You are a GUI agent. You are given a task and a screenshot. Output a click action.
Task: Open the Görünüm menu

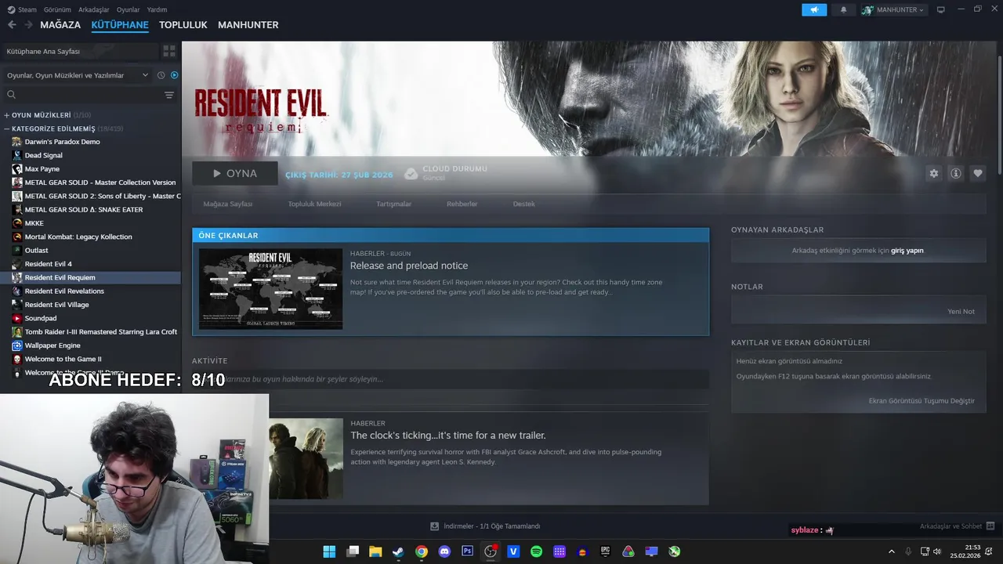(57, 10)
